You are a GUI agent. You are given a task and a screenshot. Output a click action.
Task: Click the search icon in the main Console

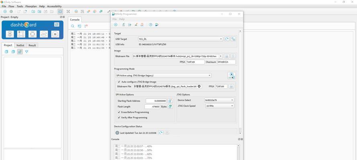coord(73,26)
